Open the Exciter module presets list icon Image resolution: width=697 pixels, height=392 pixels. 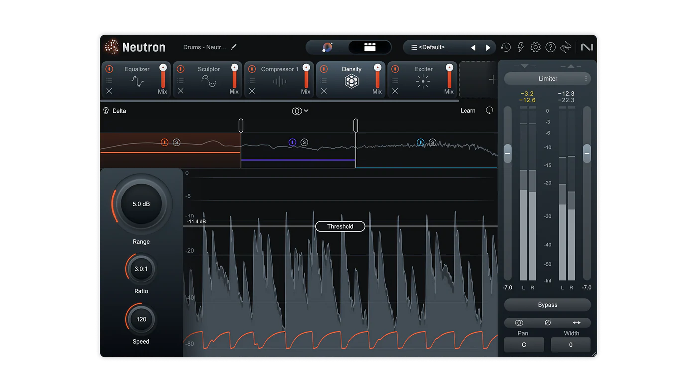click(395, 81)
